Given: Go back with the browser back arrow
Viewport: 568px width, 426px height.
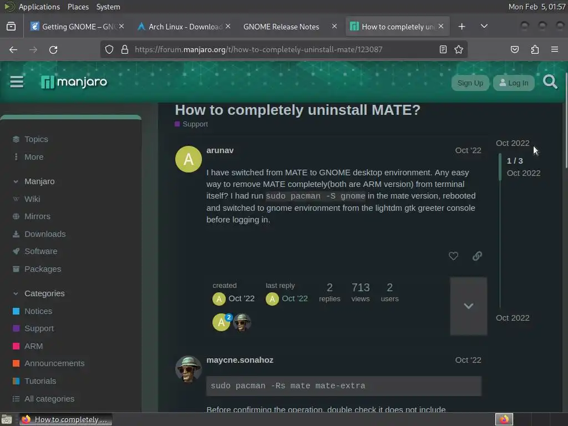Looking at the screenshot, I should pyautogui.click(x=13, y=49).
